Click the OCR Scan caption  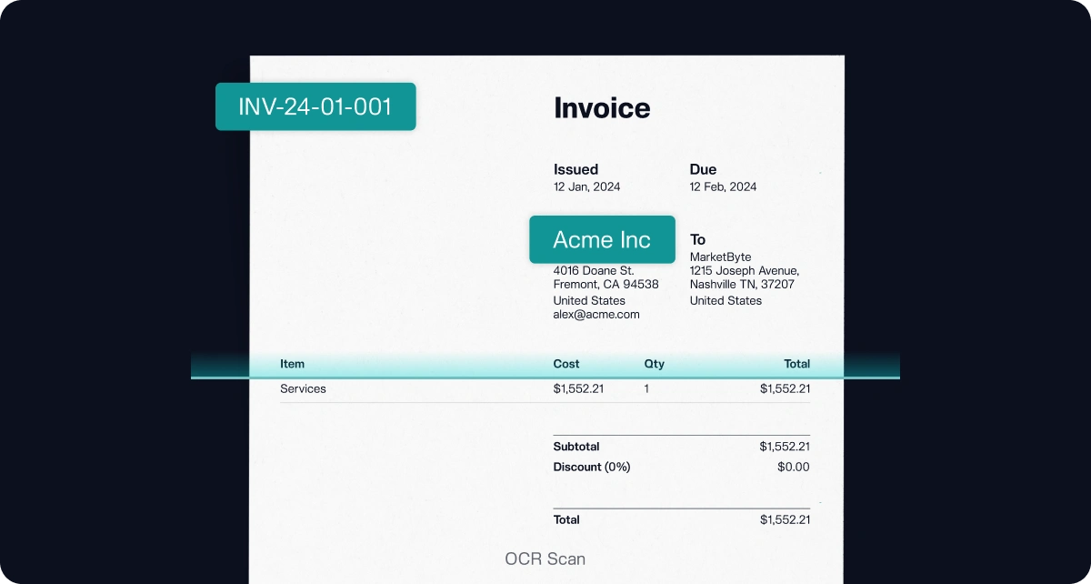pos(545,559)
